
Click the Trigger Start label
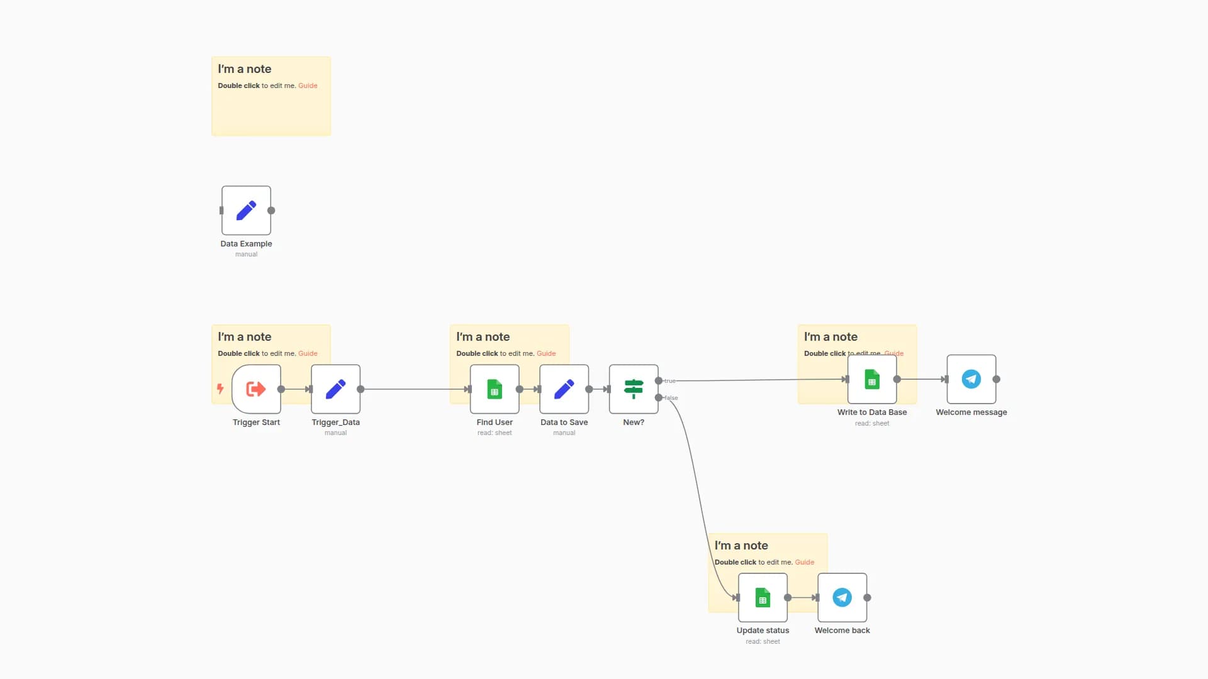[x=256, y=422]
